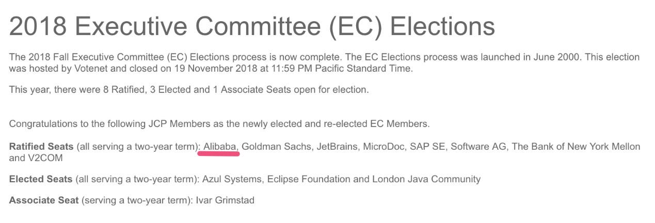Select the JetBrains member name

tap(337, 147)
